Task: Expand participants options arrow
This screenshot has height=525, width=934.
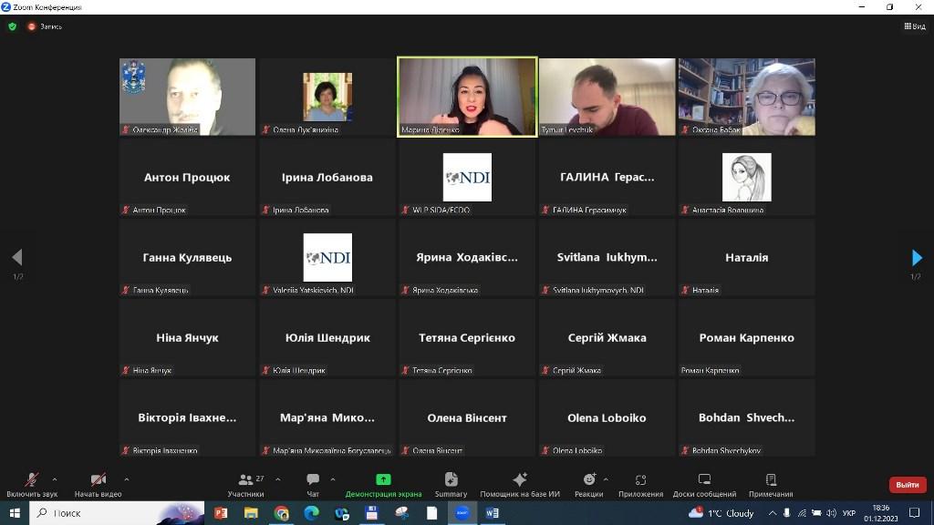Action: 277,479
